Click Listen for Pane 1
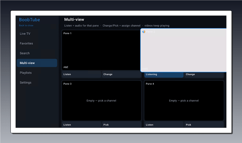242x143 pixels. (81, 74)
